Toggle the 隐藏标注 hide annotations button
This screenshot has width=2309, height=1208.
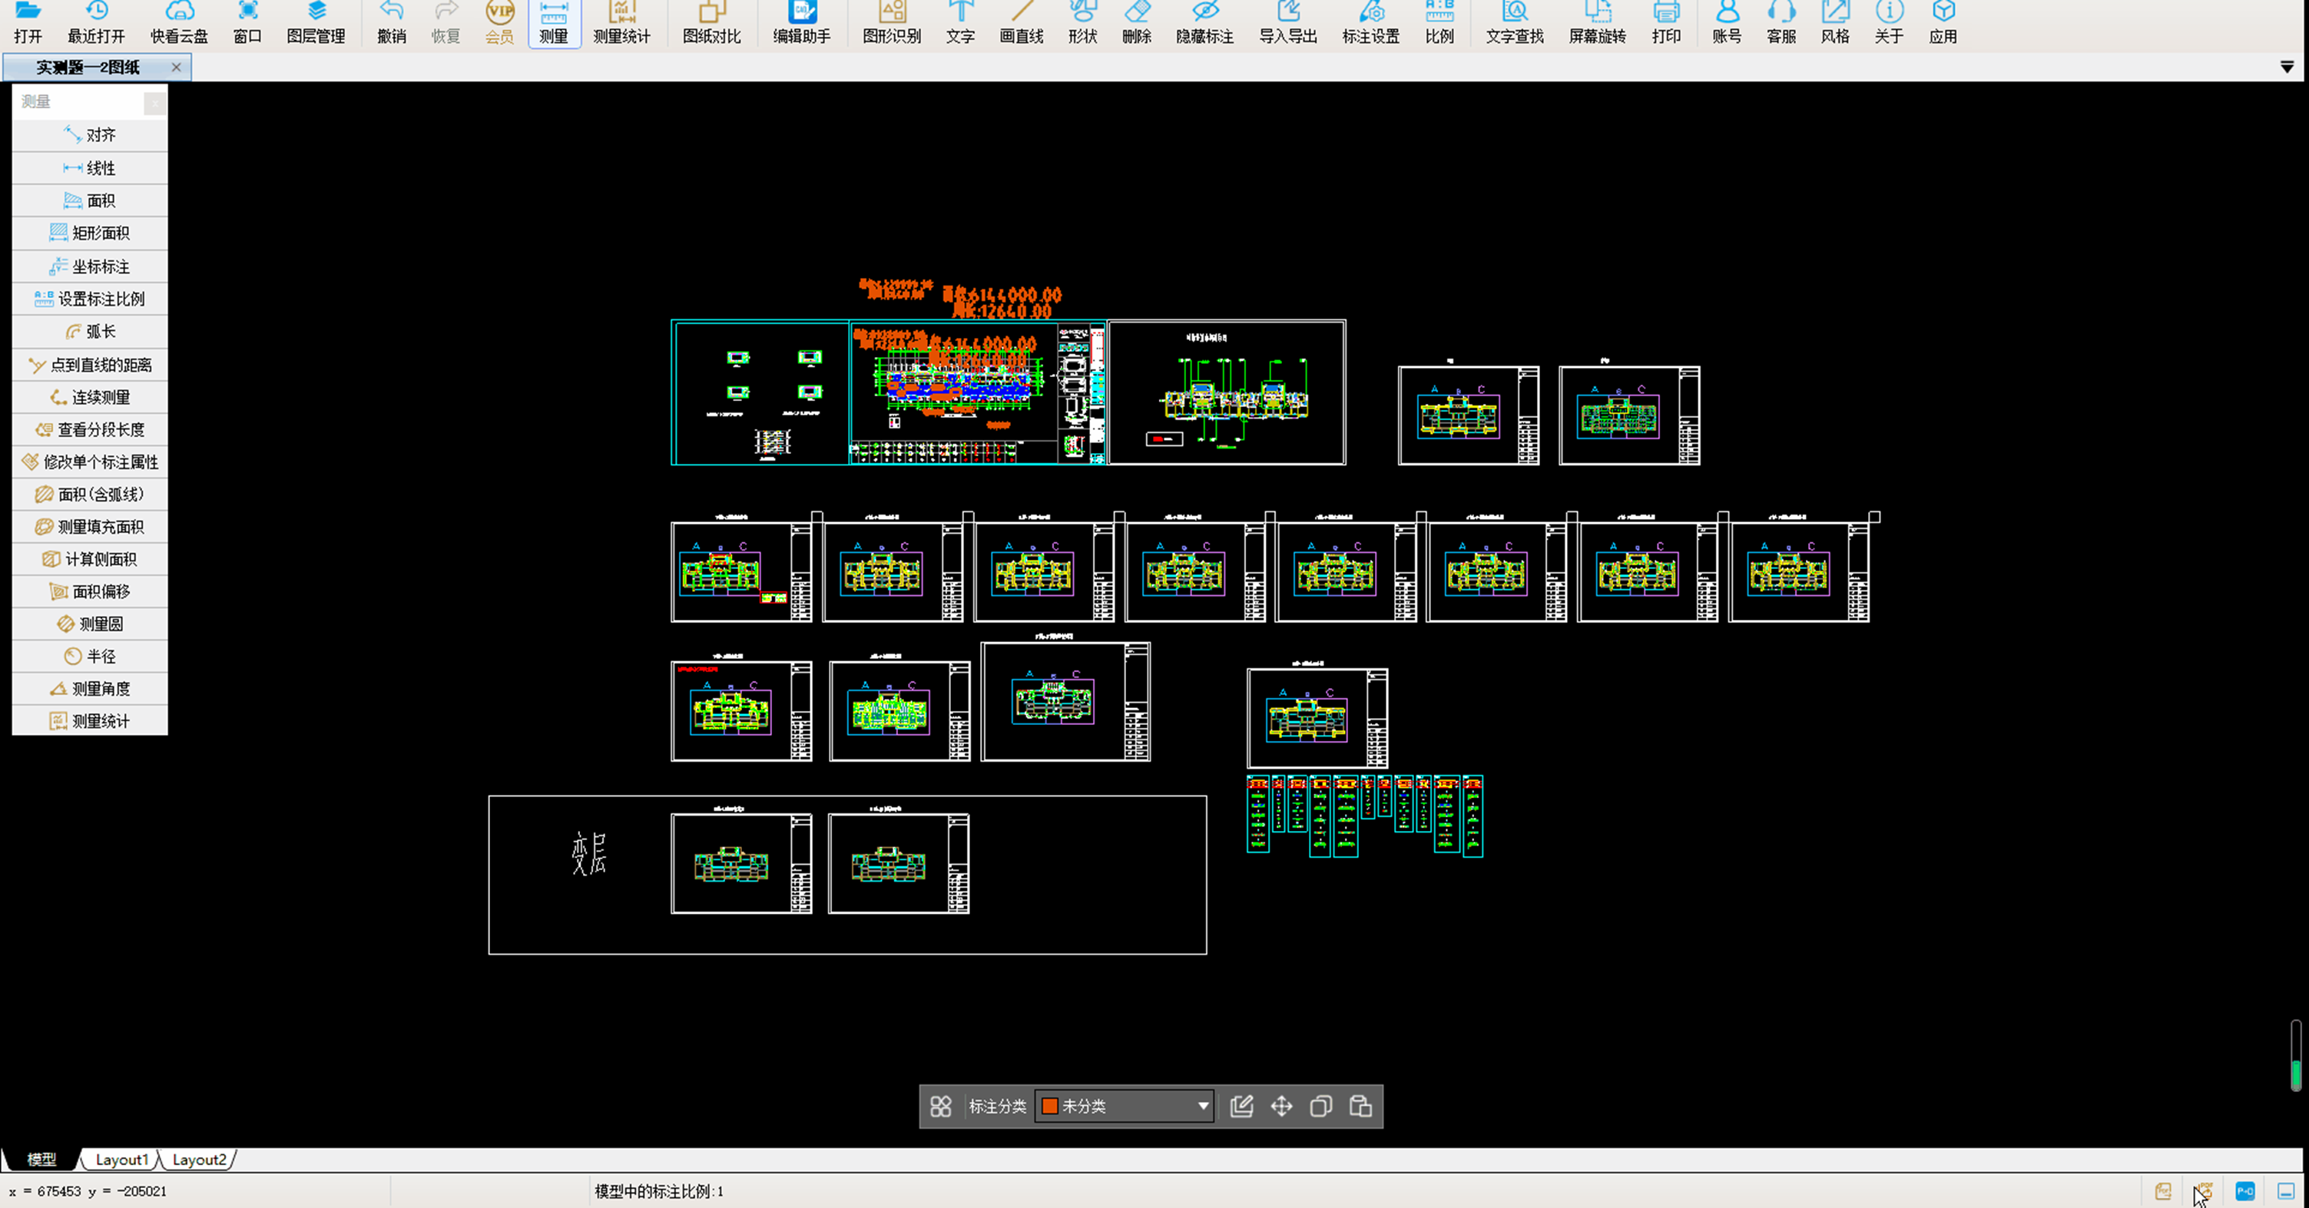coord(1204,22)
